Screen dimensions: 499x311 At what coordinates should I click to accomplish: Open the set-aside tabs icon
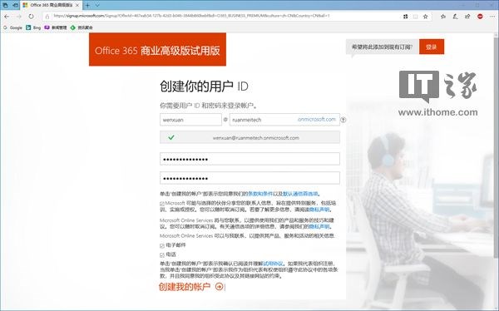pos(6,5)
